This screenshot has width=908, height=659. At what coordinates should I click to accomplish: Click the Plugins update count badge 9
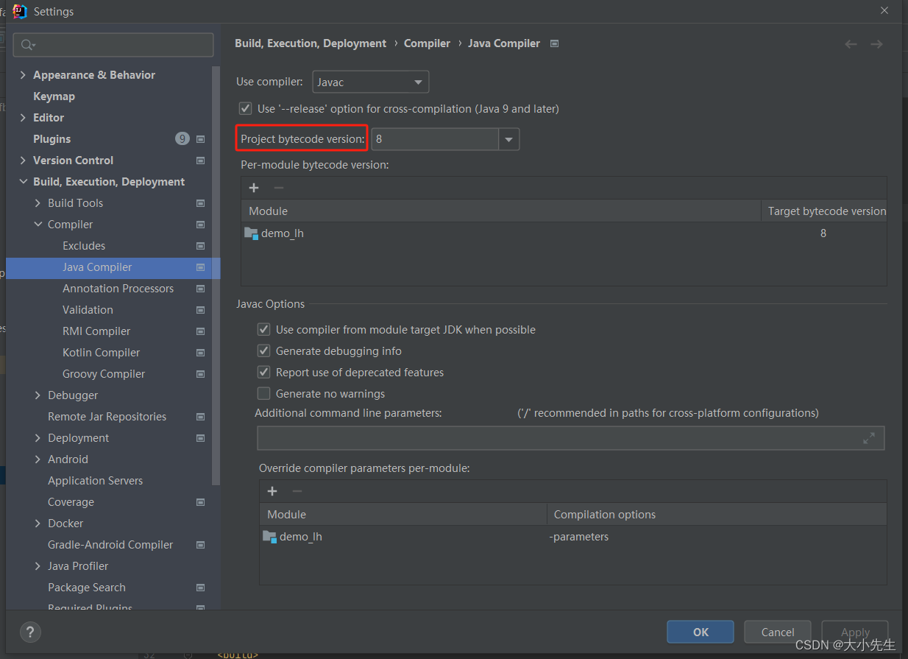coord(182,138)
